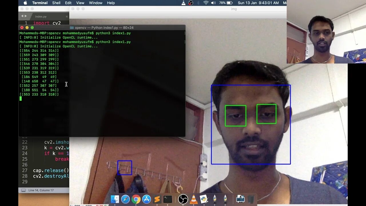This screenshot has width=366, height=206.
Task: Click the VLC cone menu bar icon
Action: [183, 3]
